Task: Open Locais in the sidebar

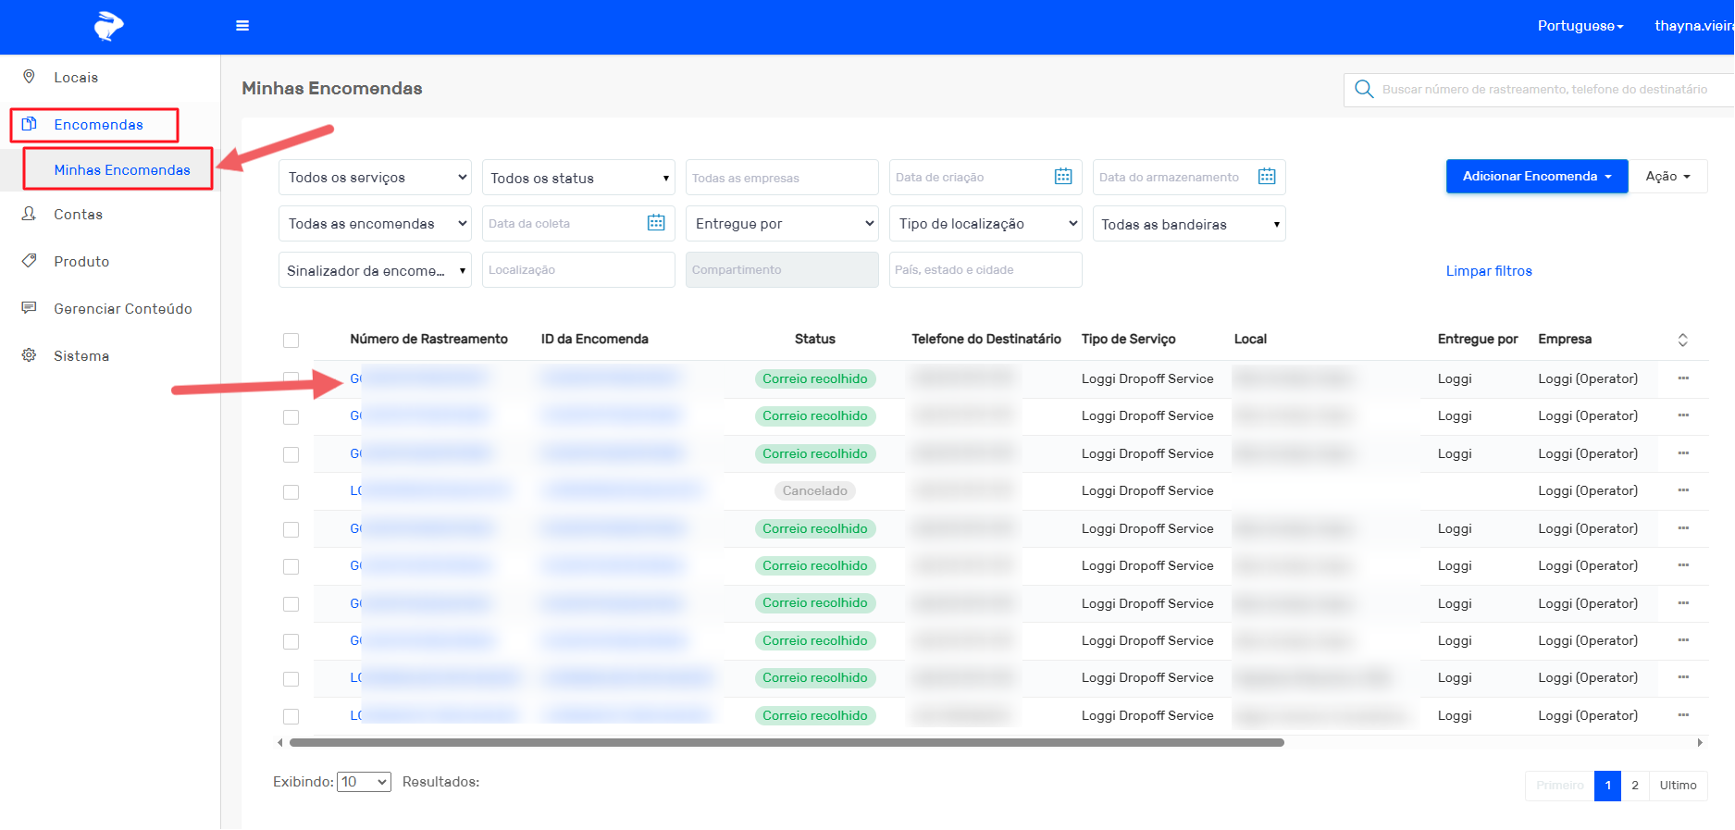Action: coord(76,78)
